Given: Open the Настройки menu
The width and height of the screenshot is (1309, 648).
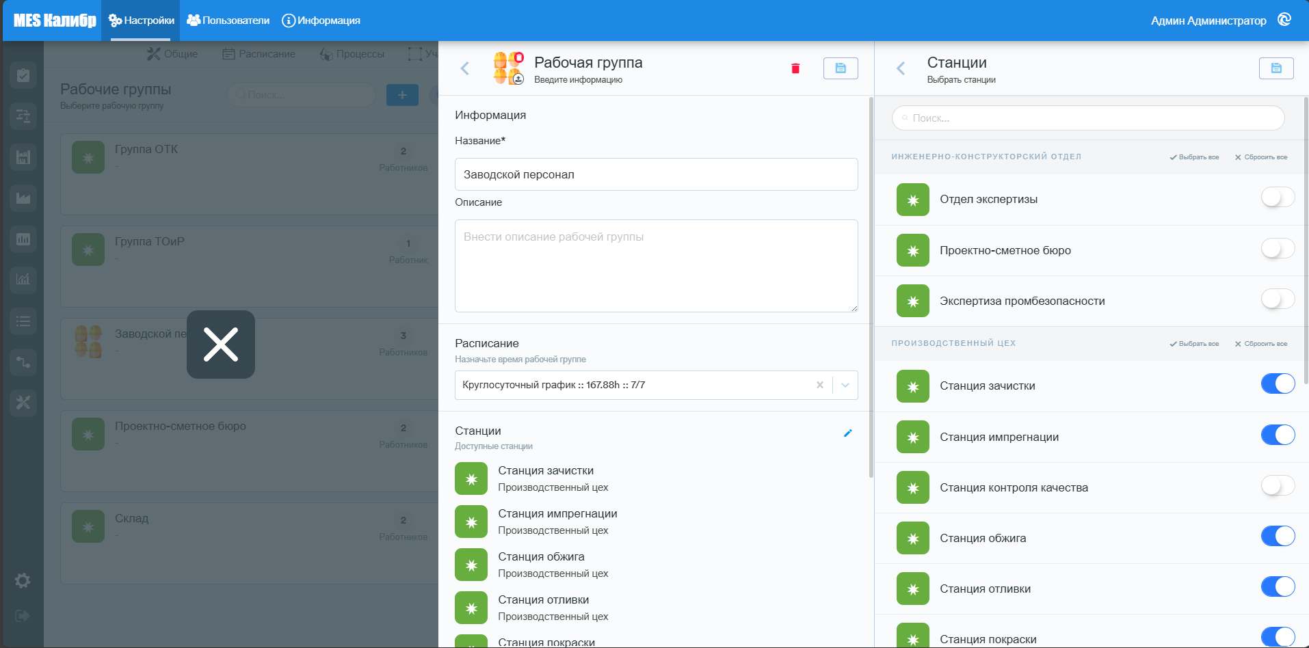Looking at the screenshot, I should click(x=141, y=21).
